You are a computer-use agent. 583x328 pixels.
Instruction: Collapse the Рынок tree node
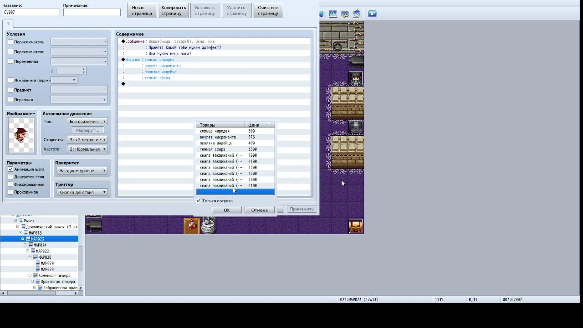[x=15, y=221]
